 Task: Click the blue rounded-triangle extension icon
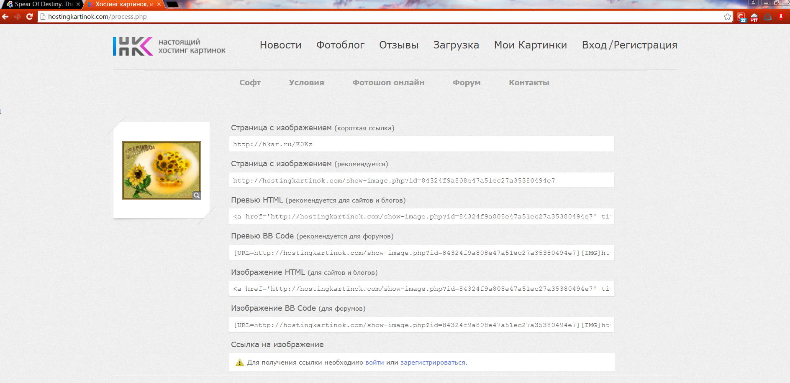tap(768, 17)
